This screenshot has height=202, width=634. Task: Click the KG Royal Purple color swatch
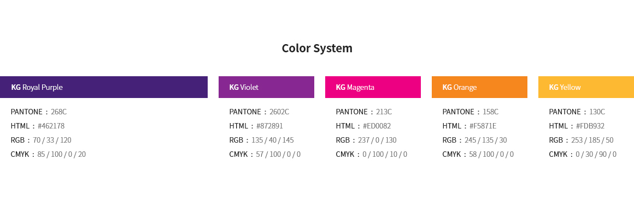pyautogui.click(x=104, y=87)
